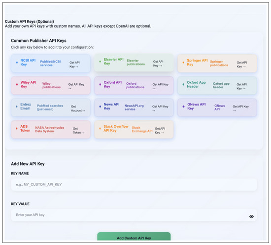
Task: Click the 'Elsevier publications' description text
Action: (x=135, y=62)
